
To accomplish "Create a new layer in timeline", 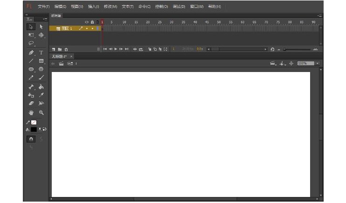I will [54, 49].
